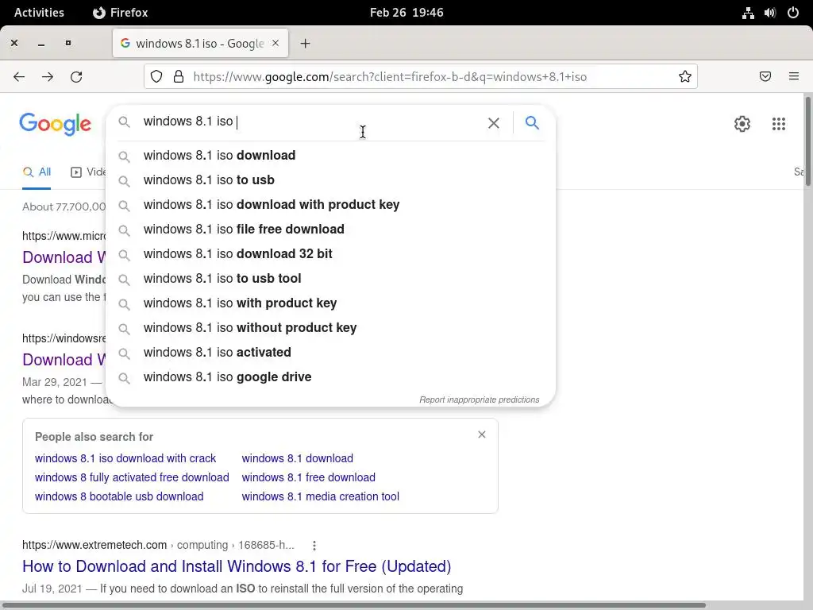The image size is (813, 610).
Task: Open 'windows 8.1 free download' related search
Action: pyautogui.click(x=309, y=477)
